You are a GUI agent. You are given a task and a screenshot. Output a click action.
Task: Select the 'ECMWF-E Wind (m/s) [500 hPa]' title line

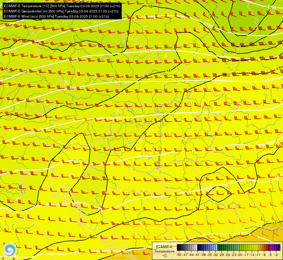click(56, 16)
